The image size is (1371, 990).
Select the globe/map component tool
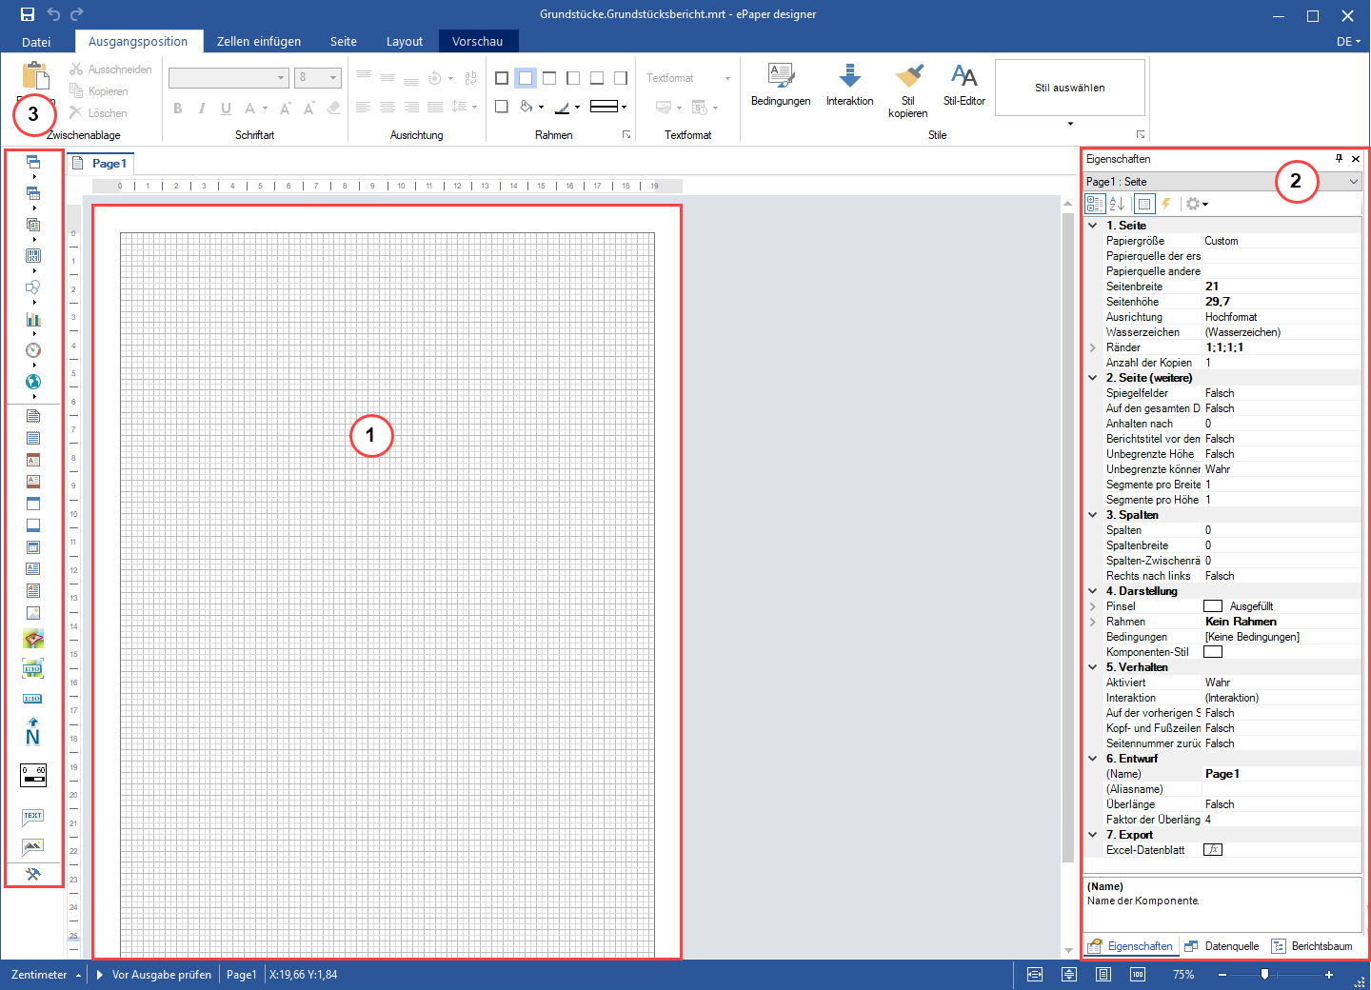pyautogui.click(x=33, y=382)
